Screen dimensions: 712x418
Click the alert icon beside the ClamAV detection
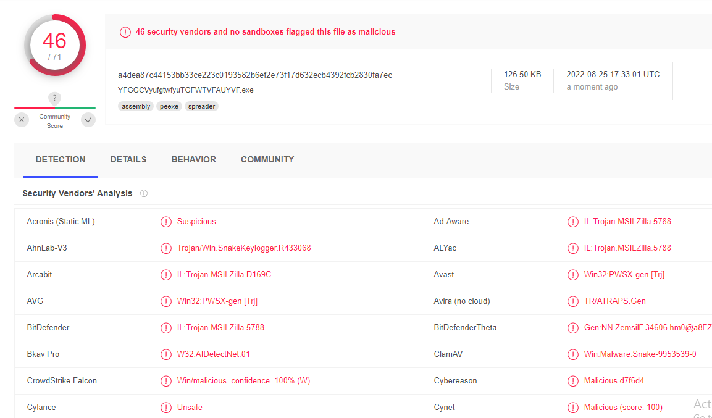click(572, 354)
